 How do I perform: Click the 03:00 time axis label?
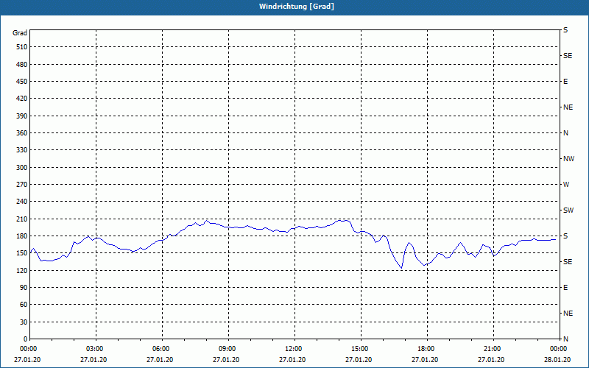96,349
